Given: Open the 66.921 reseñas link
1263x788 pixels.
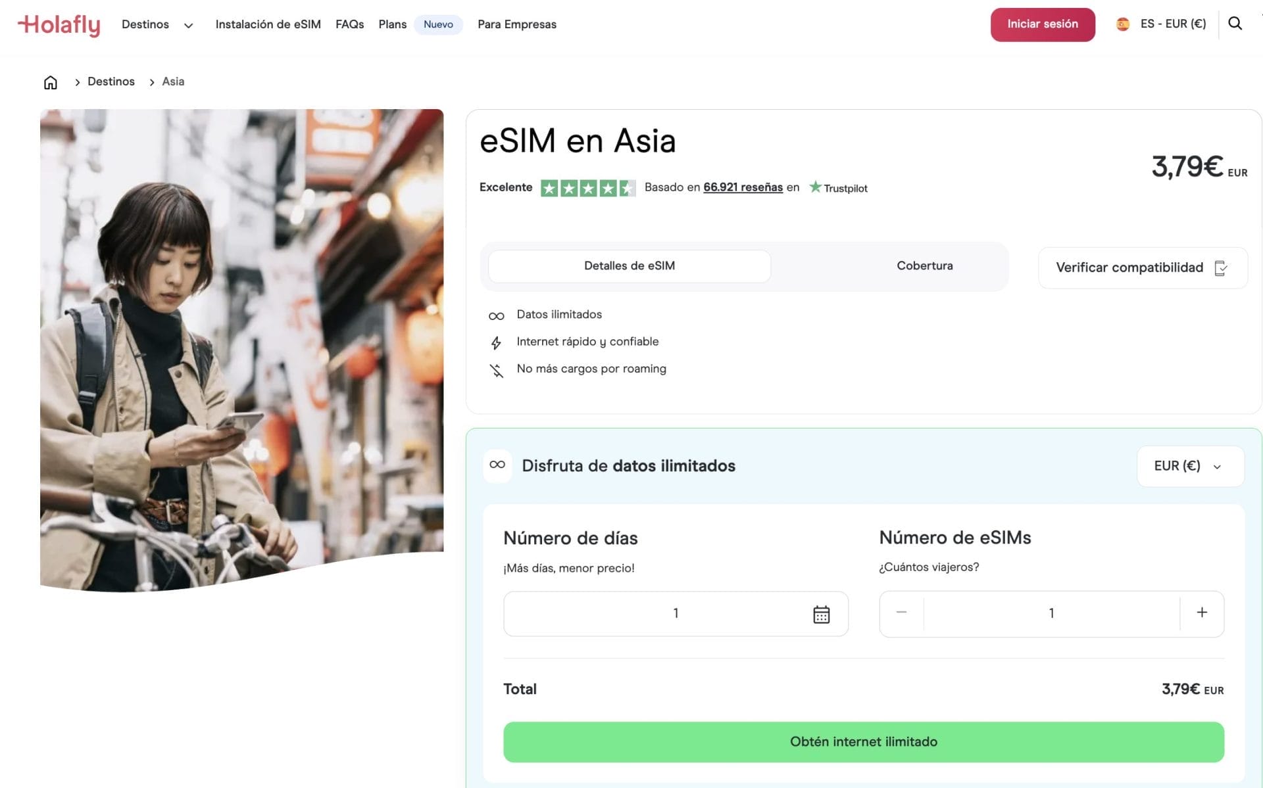Looking at the screenshot, I should click(x=743, y=187).
